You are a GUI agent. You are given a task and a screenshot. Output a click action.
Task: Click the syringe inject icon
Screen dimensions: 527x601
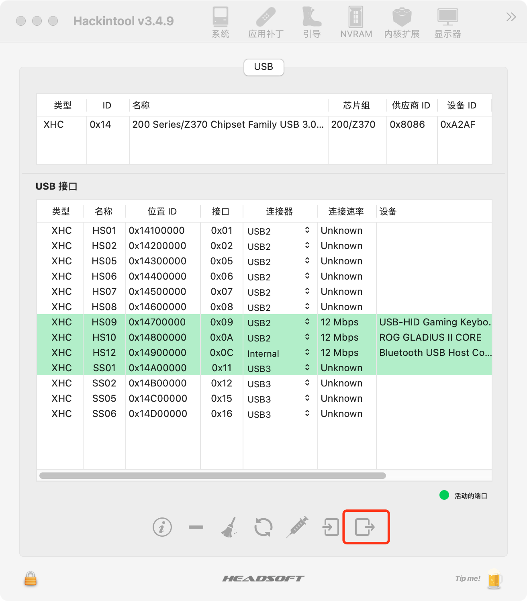(x=297, y=527)
